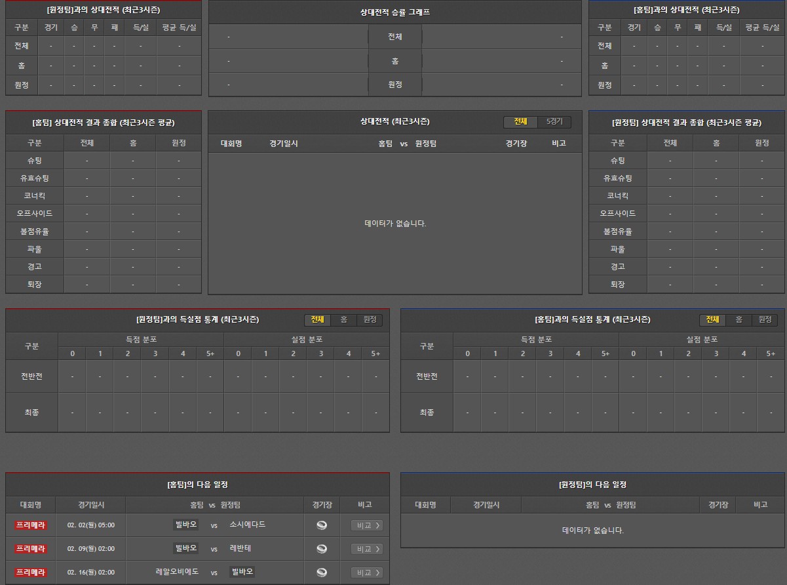This screenshot has width=787, height=585.
Task: Open 비교 for the 소시에다드 match
Action: (366, 525)
